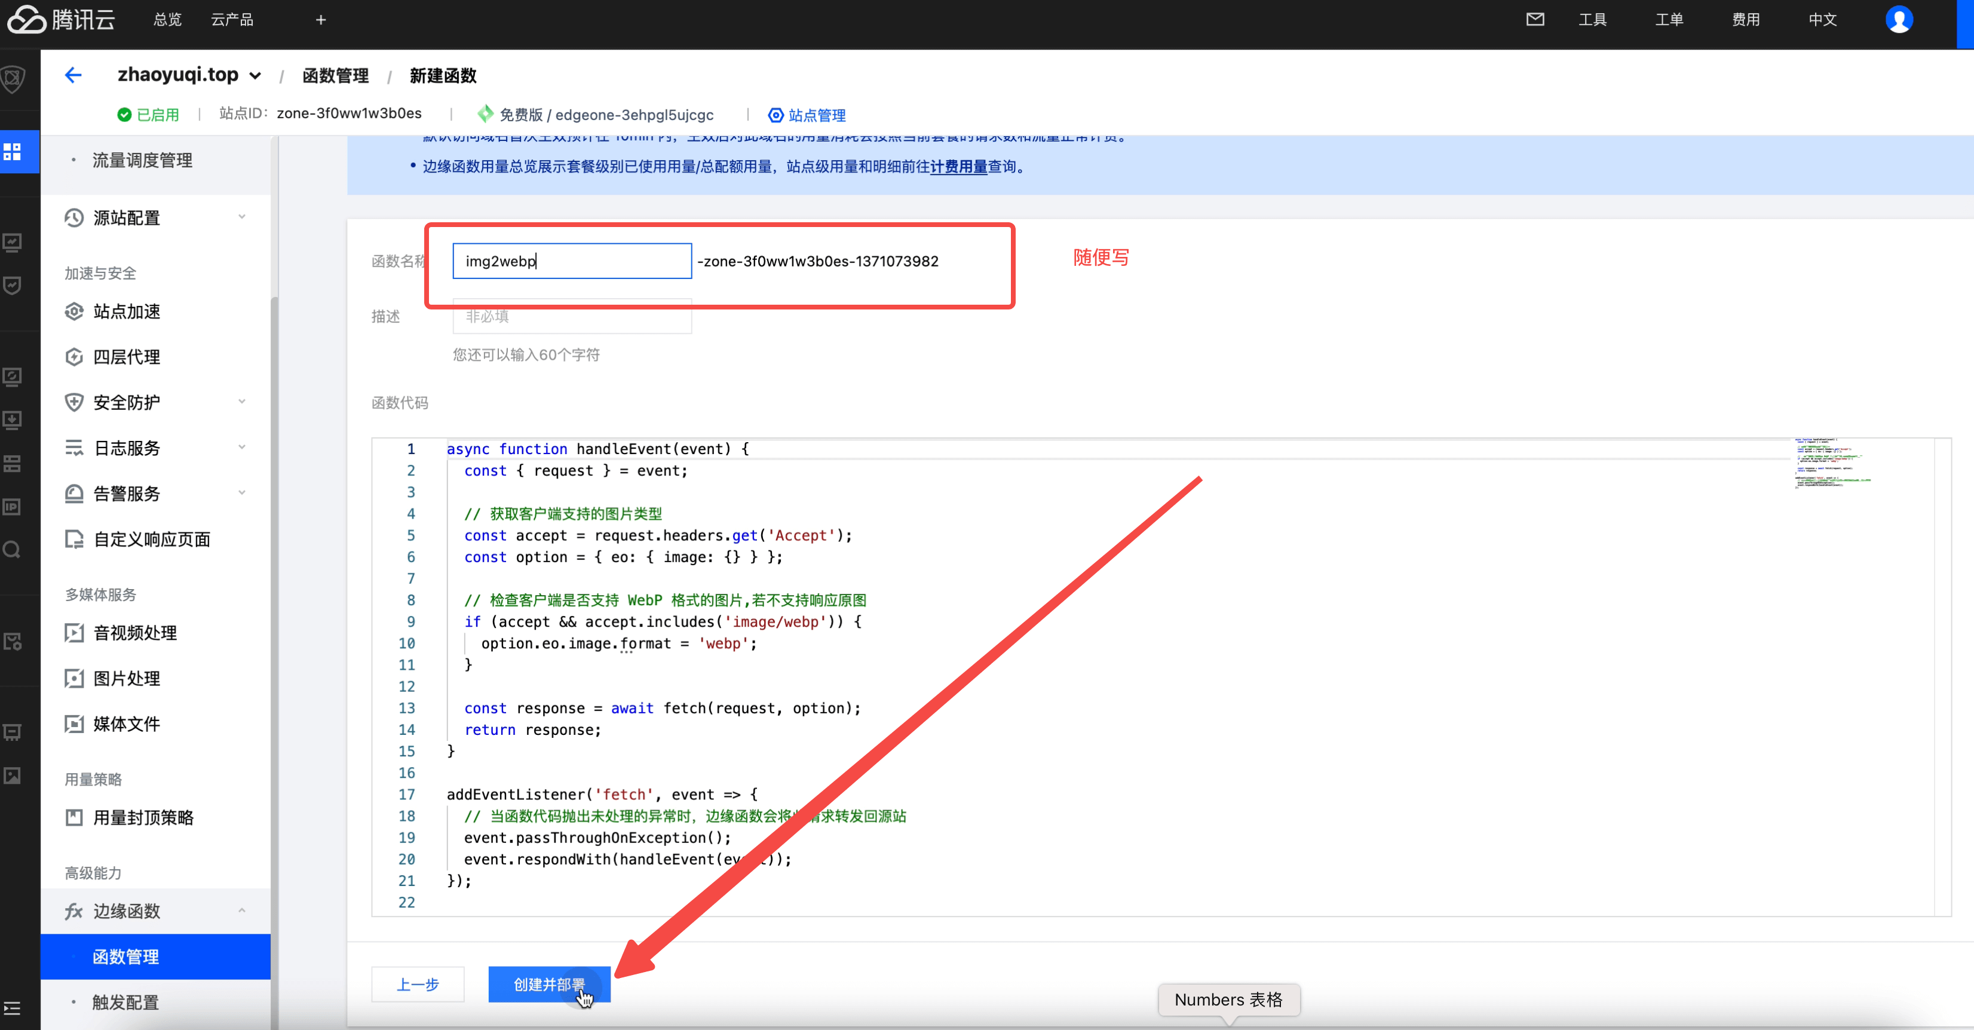Click the 描述 description input field
1974x1030 pixels.
tap(572, 317)
